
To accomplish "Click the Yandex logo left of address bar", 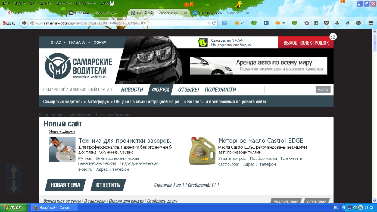I will tap(9, 23).
